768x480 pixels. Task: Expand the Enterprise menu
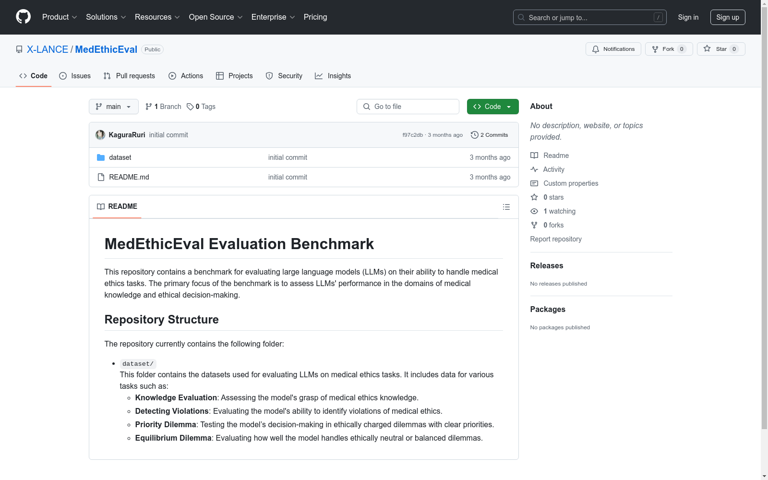click(273, 17)
